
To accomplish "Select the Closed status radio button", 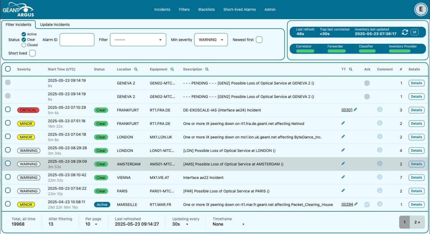I will [24, 45].
